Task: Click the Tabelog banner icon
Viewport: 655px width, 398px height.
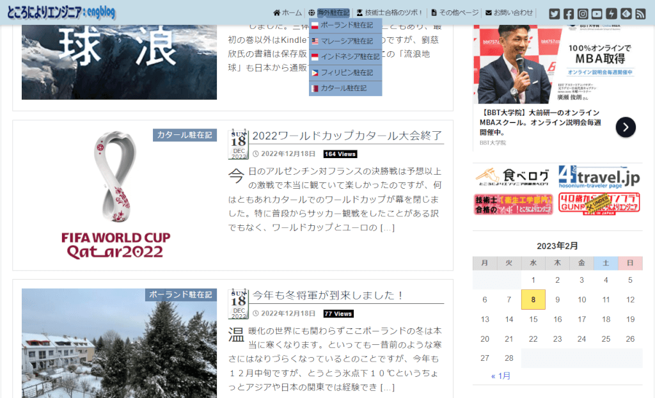Action: click(514, 177)
